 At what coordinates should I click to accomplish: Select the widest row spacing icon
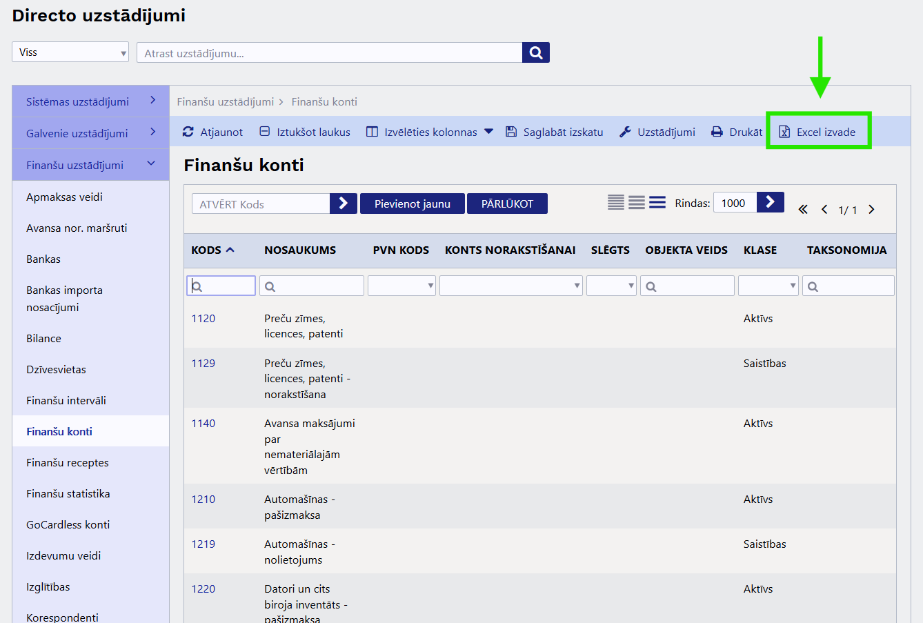[657, 202]
